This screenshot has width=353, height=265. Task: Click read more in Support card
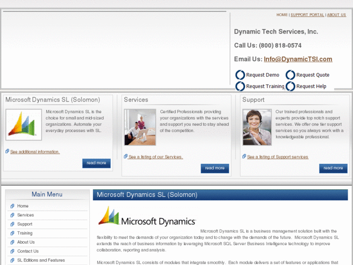(333, 168)
